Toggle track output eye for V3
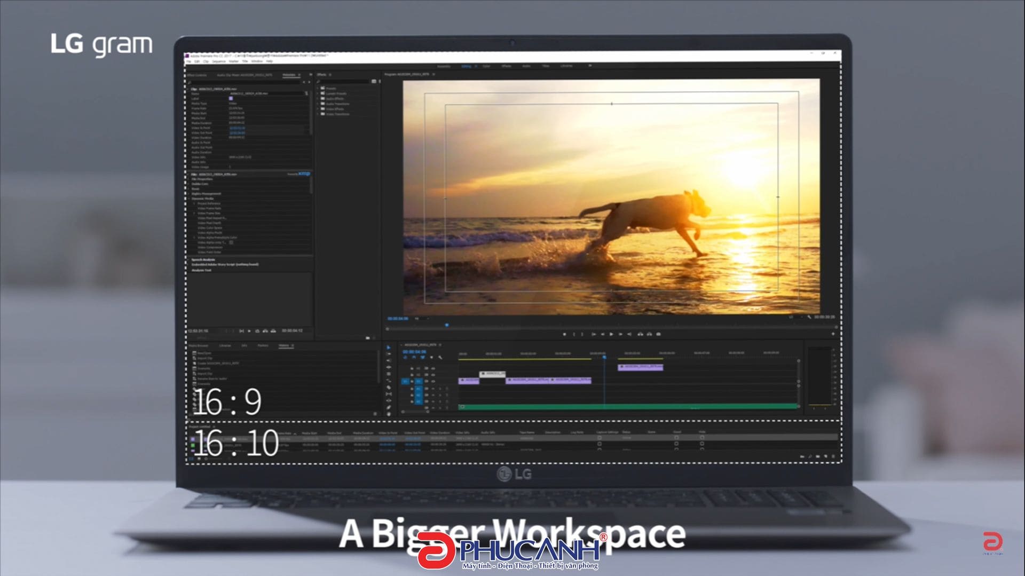Viewport: 1025px width, 576px height. pyautogui.click(x=433, y=368)
